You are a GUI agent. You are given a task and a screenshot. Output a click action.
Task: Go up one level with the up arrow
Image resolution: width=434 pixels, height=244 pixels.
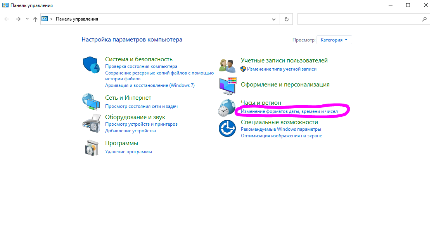coord(35,19)
